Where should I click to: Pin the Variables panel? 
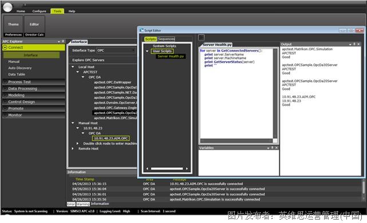point(272,148)
